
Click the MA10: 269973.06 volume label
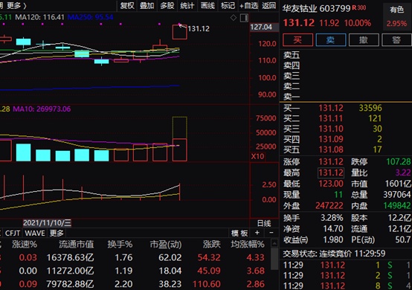42,109
